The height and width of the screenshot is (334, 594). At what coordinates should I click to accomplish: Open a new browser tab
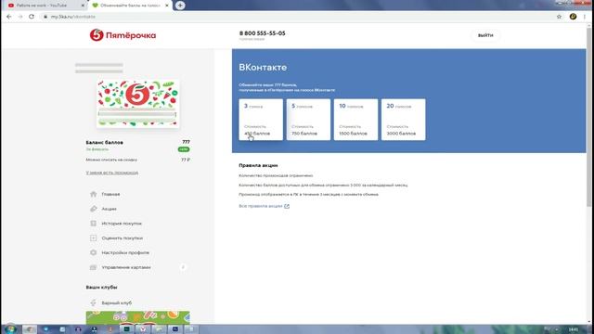pyautogui.click(x=180, y=6)
